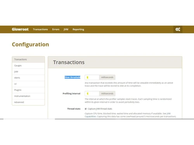Open the Reporting nav menu

(x=78, y=29)
